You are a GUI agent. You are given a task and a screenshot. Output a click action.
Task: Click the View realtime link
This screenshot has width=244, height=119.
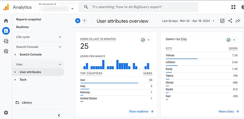141,112
